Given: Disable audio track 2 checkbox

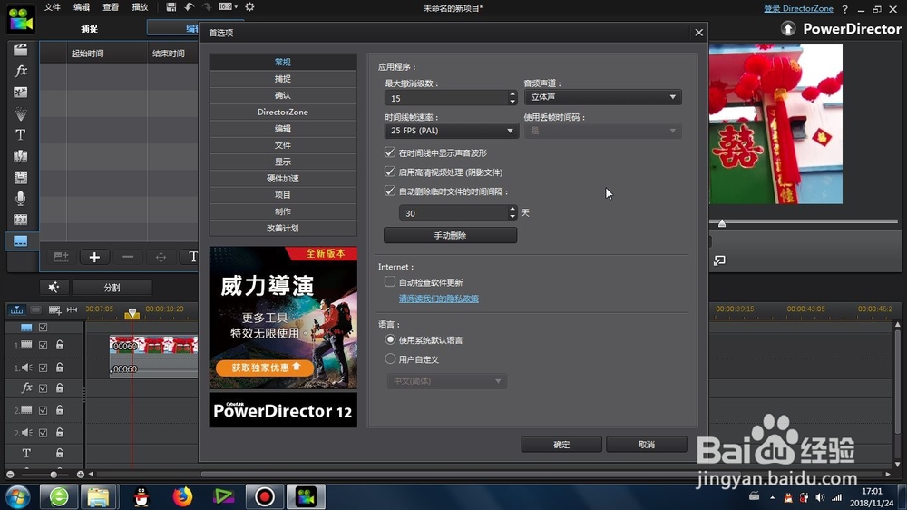Looking at the screenshot, I should [43, 433].
